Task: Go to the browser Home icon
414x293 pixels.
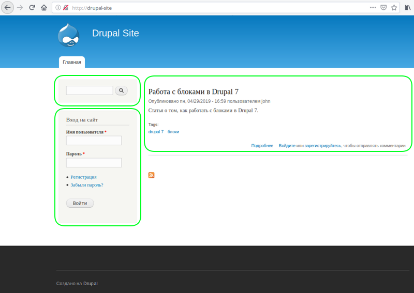Action: tap(44, 8)
